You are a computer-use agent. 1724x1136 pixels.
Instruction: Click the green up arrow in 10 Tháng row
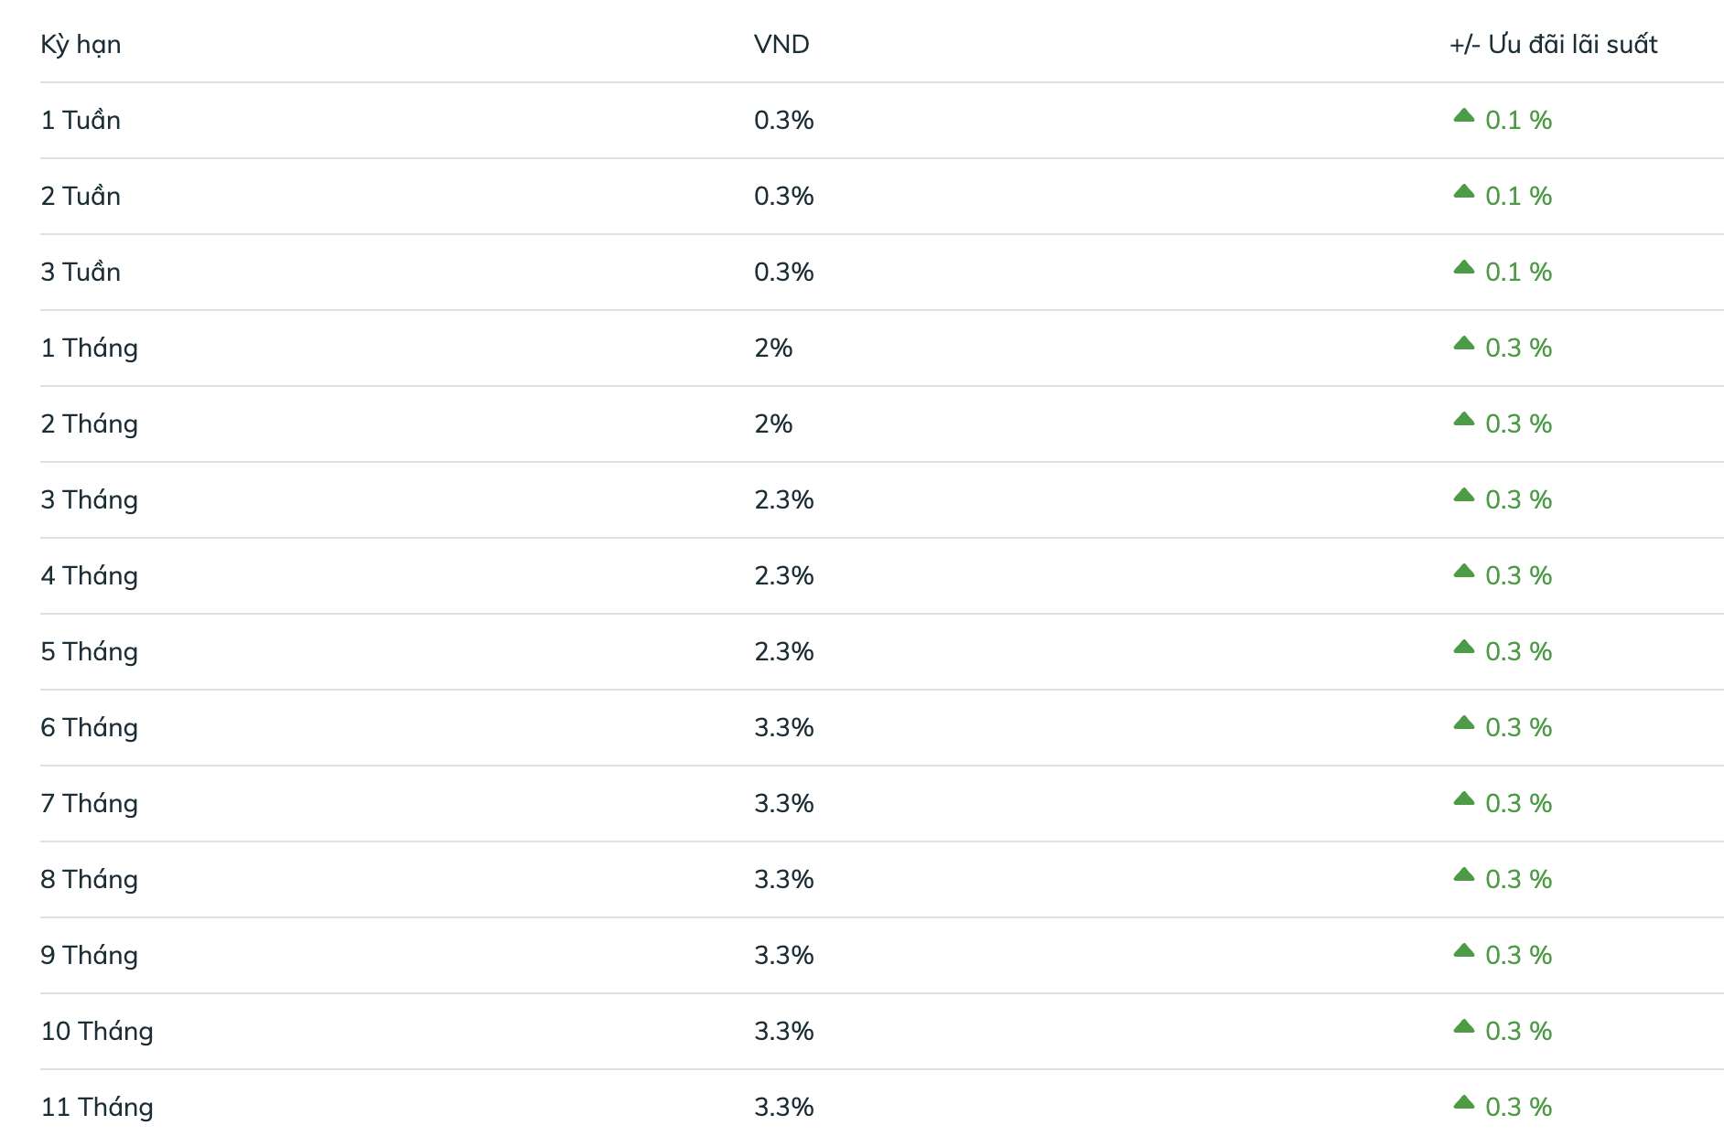pyautogui.click(x=1463, y=1027)
